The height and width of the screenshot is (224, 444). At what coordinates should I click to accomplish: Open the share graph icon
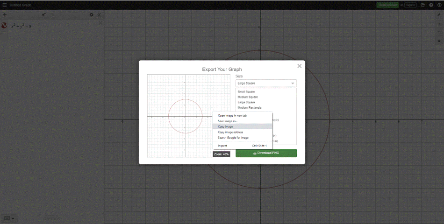(x=423, y=5)
